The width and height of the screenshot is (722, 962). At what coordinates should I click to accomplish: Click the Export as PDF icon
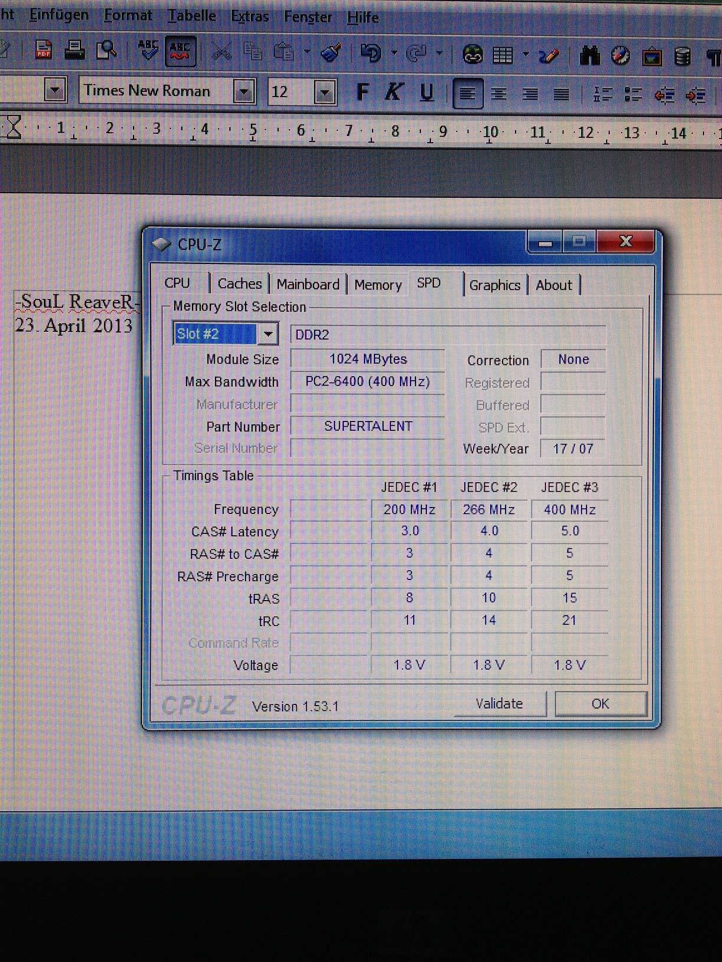pos(44,52)
